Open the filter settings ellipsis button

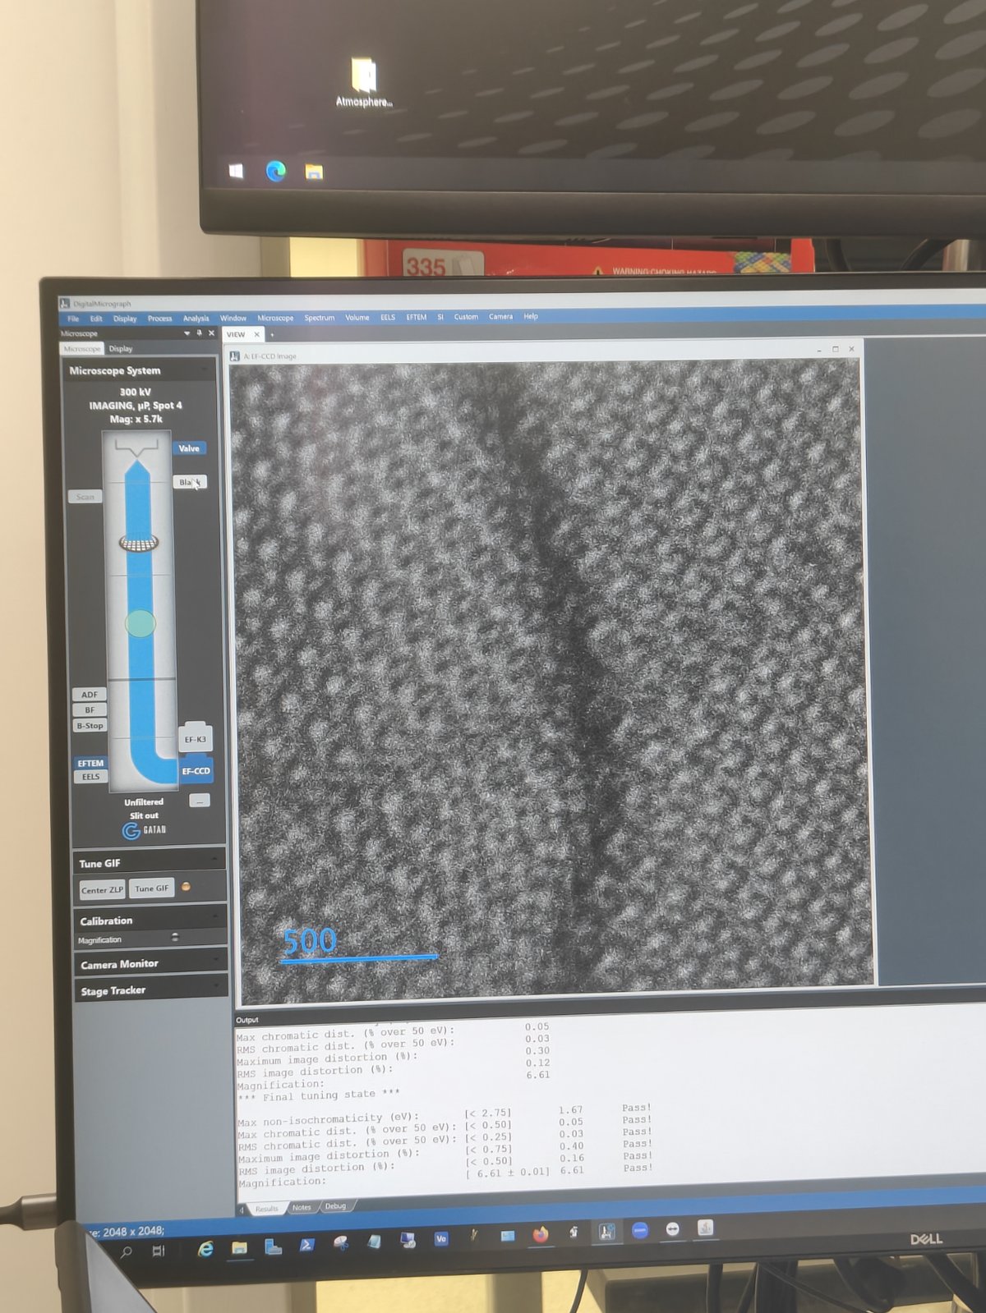200,800
